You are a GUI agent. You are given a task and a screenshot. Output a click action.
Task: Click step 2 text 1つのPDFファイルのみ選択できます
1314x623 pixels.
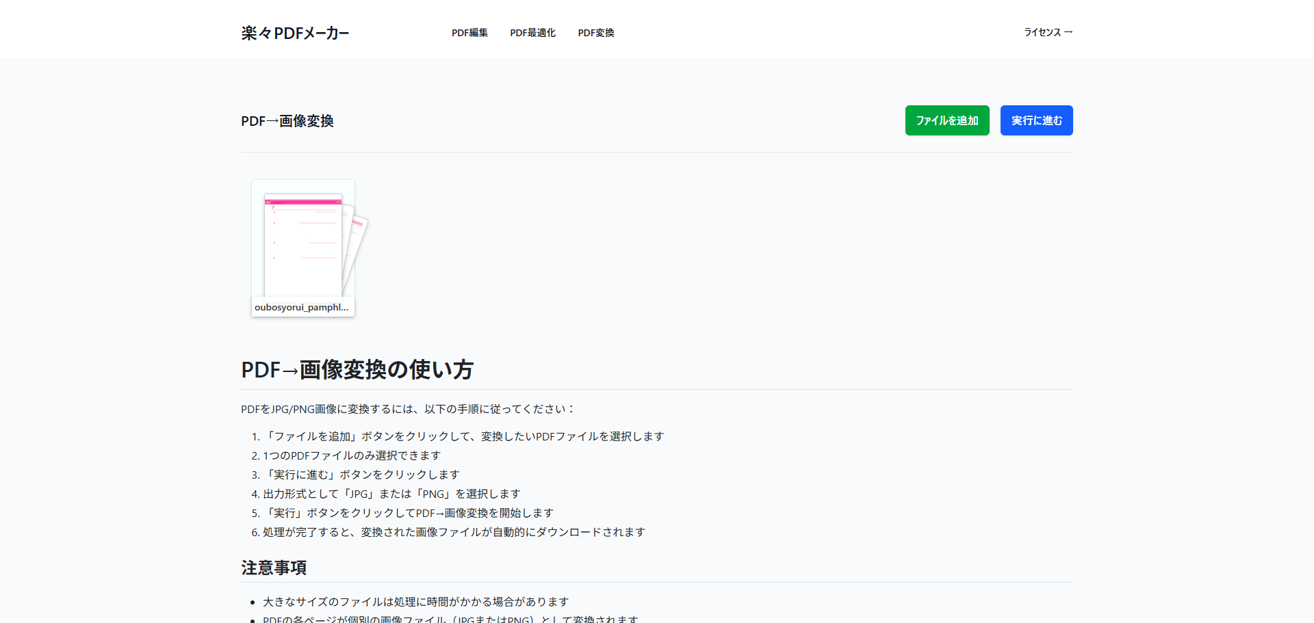(352, 455)
